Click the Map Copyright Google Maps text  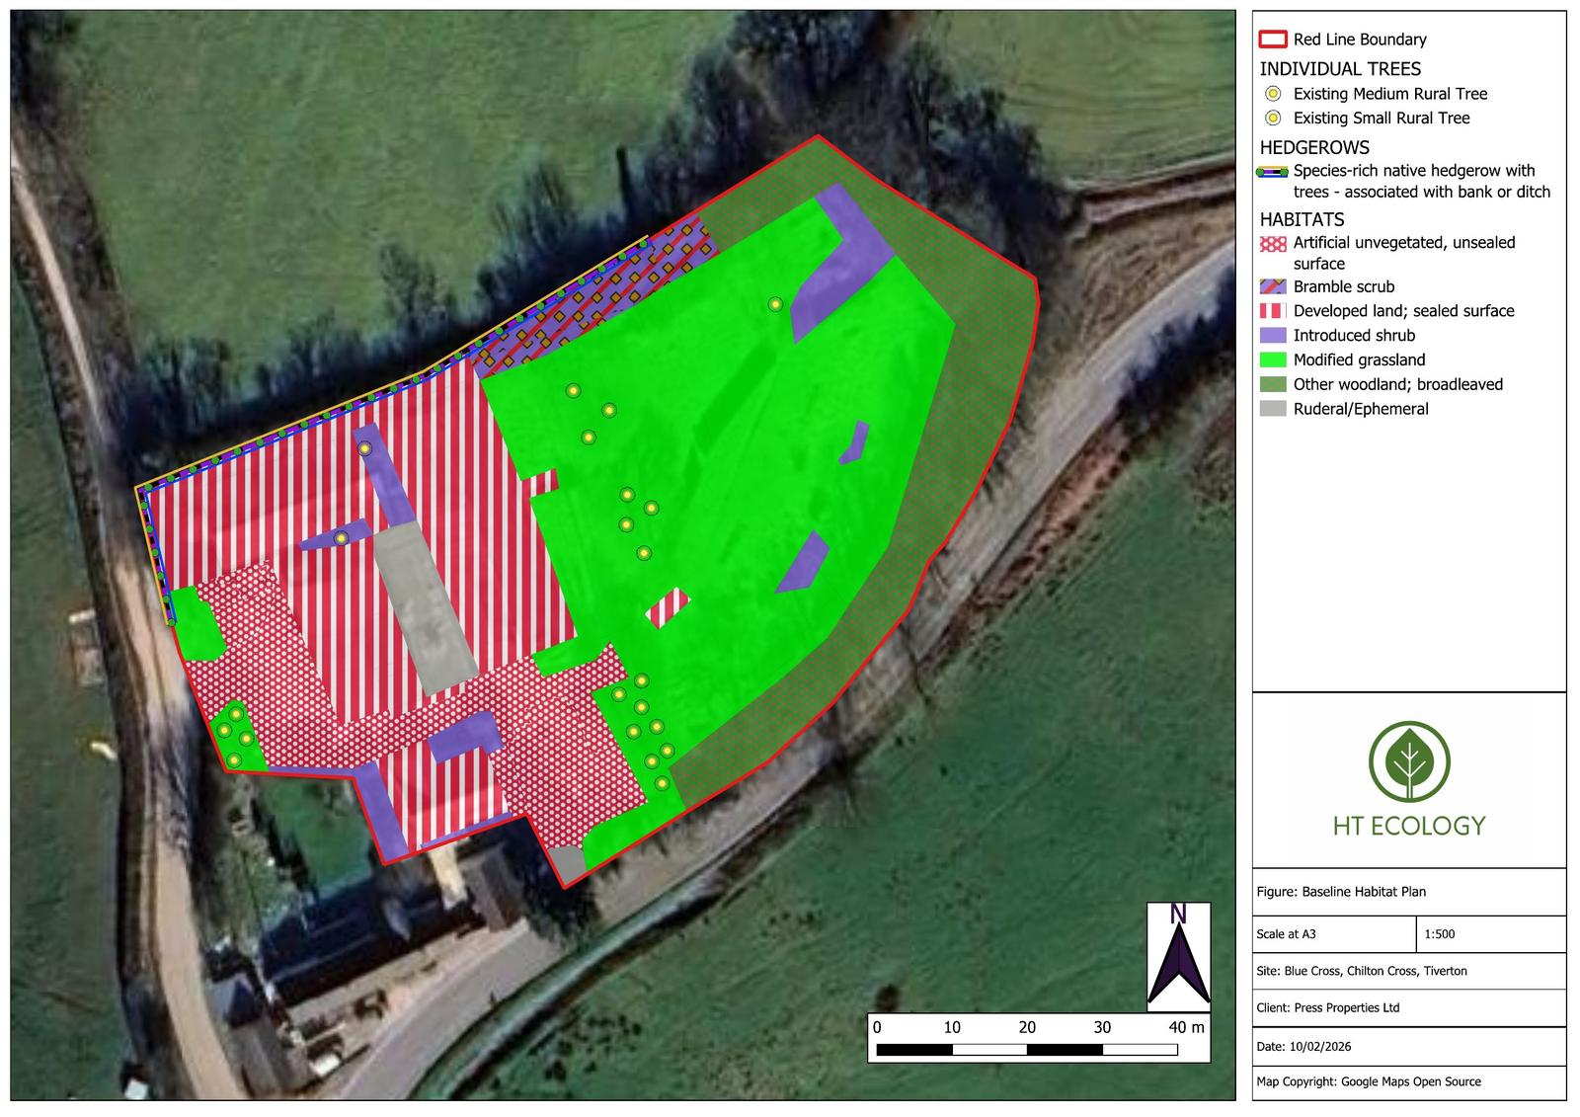(x=1368, y=1081)
